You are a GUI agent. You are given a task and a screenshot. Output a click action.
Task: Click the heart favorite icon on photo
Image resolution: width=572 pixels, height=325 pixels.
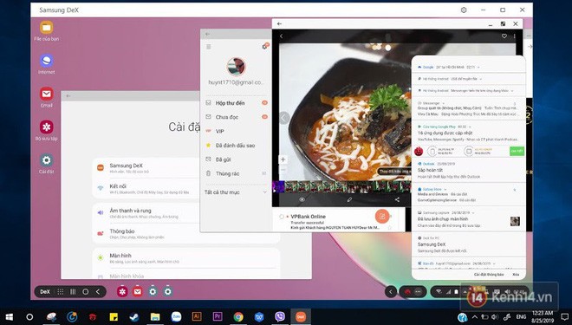(x=504, y=36)
